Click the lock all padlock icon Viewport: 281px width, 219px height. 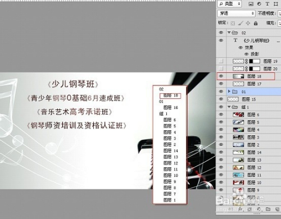click(256, 23)
